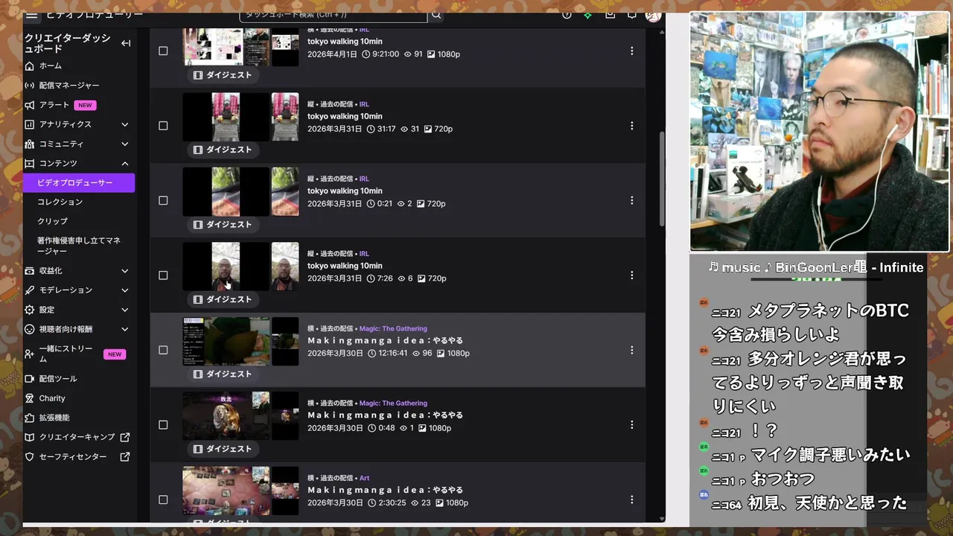Open more options for 2:30:25 video
This screenshot has height=536, width=953.
pyautogui.click(x=631, y=500)
